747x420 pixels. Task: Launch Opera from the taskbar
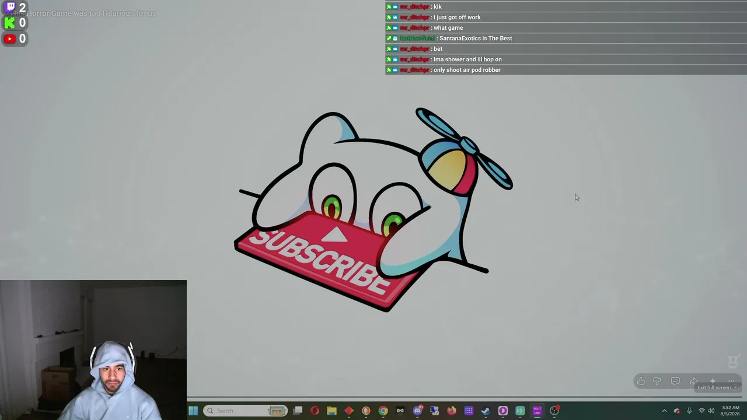pos(315,411)
